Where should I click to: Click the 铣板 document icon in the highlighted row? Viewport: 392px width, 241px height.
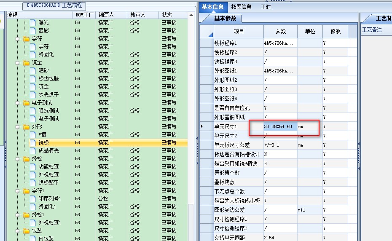pos(33,142)
